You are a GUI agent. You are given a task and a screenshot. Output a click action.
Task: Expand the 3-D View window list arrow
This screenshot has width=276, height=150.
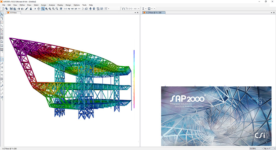(x=135, y=13)
